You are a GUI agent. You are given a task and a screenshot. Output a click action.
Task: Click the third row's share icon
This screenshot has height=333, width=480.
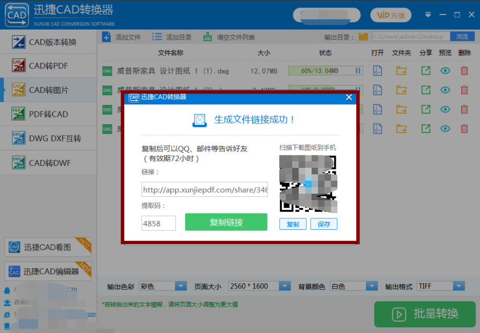(x=426, y=109)
